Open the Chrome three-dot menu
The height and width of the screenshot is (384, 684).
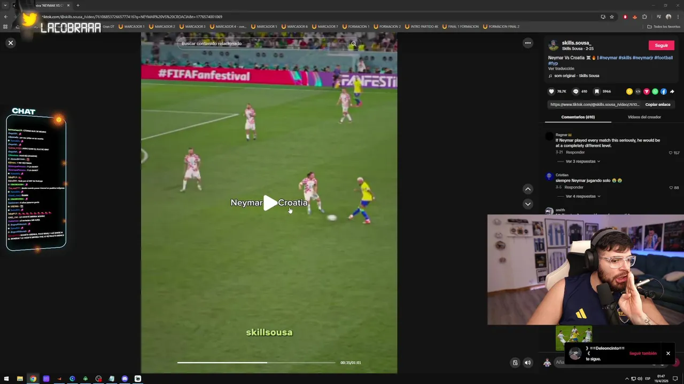(x=678, y=17)
